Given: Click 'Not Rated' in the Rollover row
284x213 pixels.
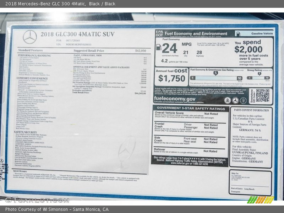Looking at the screenshot, I should 210,151.
